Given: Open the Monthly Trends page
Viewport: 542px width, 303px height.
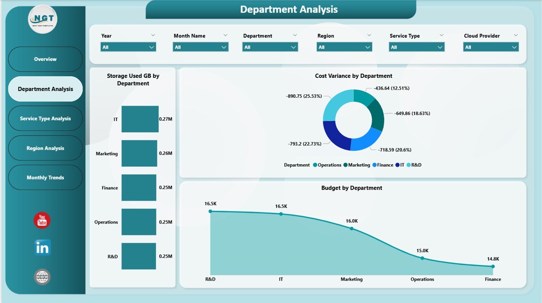Looking at the screenshot, I should pos(45,177).
